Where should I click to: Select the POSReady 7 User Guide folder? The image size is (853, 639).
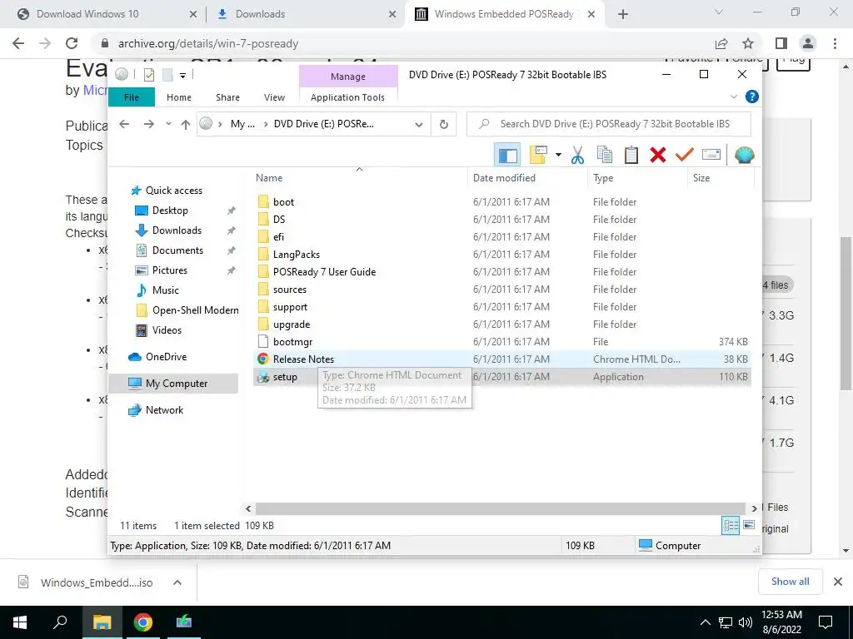coord(324,272)
